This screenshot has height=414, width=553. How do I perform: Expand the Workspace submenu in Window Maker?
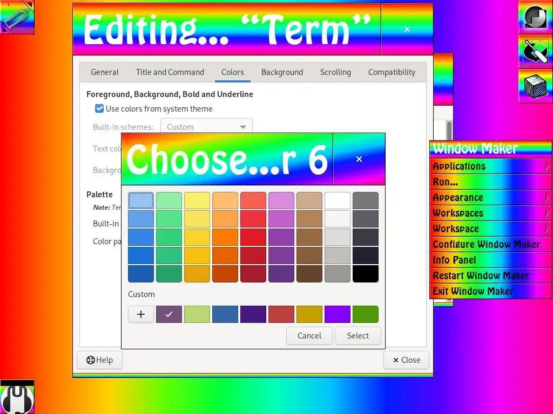[490, 229]
